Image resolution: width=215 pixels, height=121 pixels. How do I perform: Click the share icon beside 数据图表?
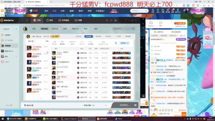(116, 43)
